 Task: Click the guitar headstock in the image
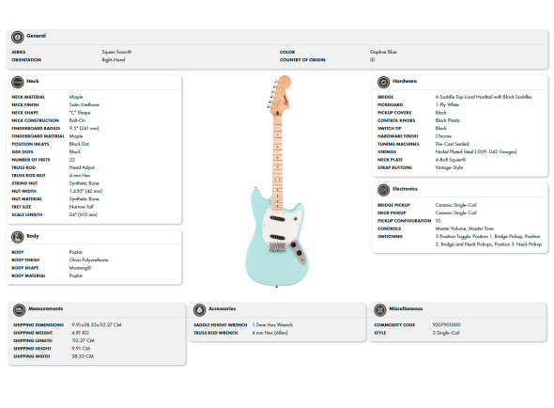click(280, 95)
